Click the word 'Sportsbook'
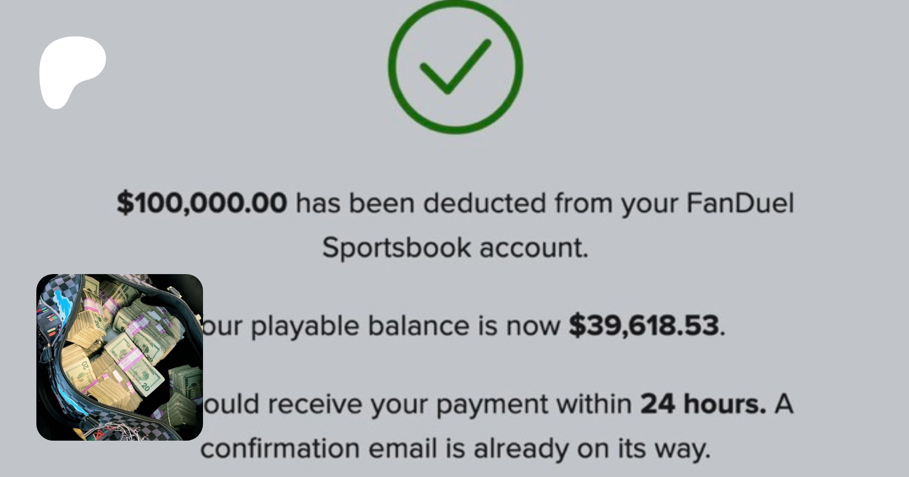The height and width of the screenshot is (477, 909). coord(396,248)
